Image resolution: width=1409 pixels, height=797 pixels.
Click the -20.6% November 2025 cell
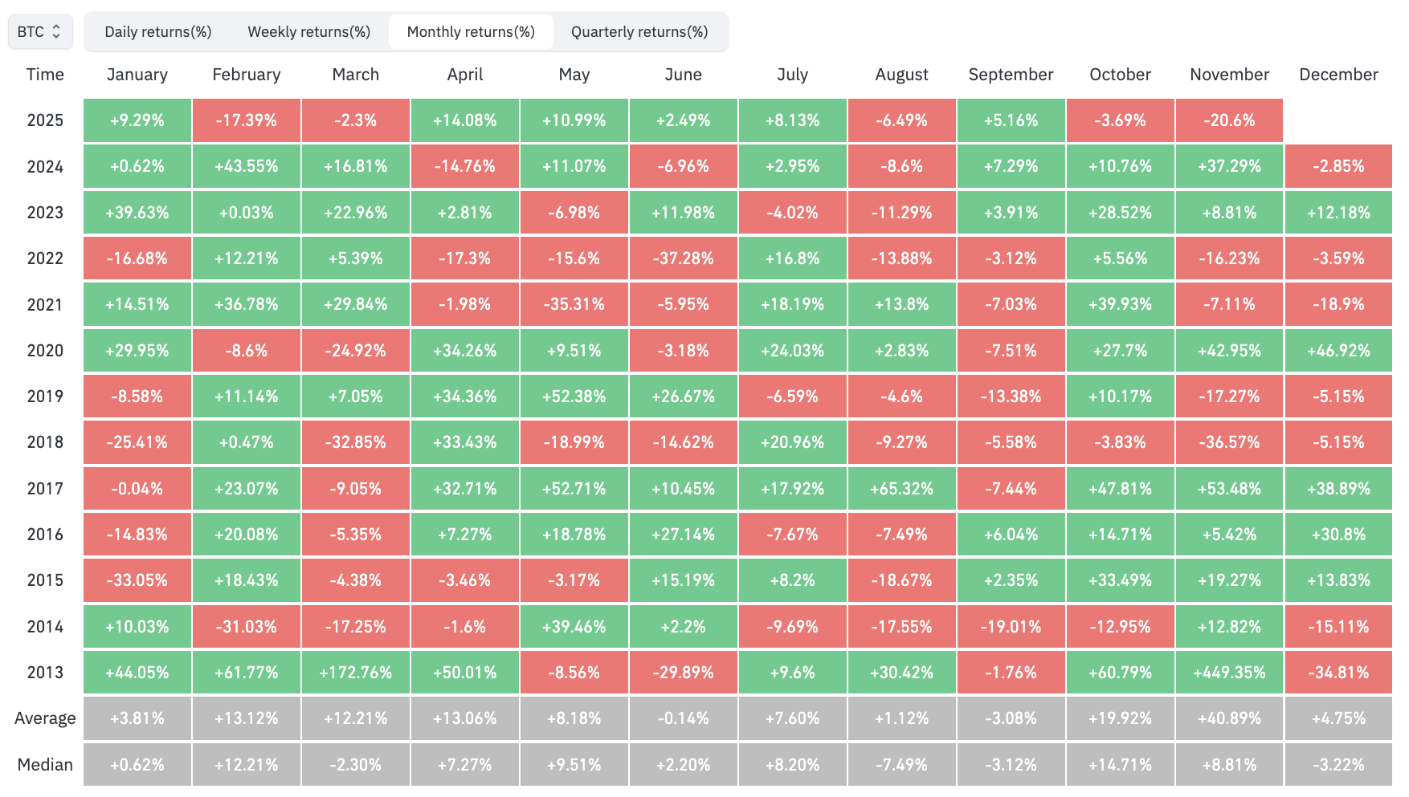point(1229,120)
